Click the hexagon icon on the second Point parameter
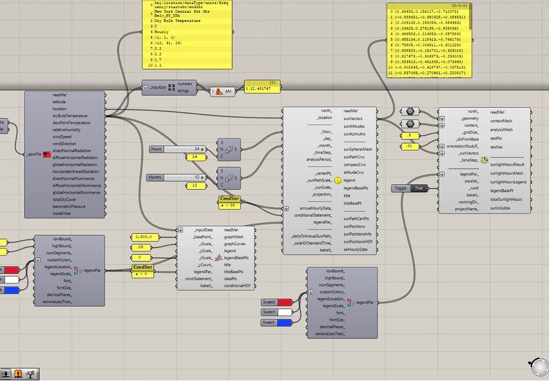 (x=410, y=124)
